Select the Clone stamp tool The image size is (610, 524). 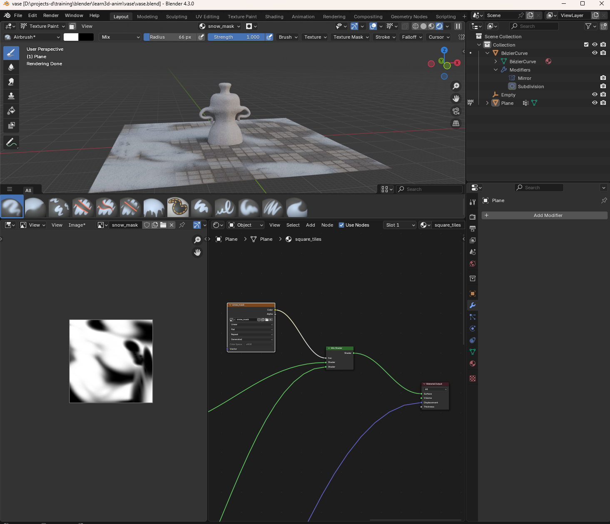[11, 96]
